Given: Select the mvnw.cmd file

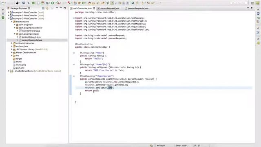Looking at the screenshot, I should pyautogui.click(x=21, y=65).
